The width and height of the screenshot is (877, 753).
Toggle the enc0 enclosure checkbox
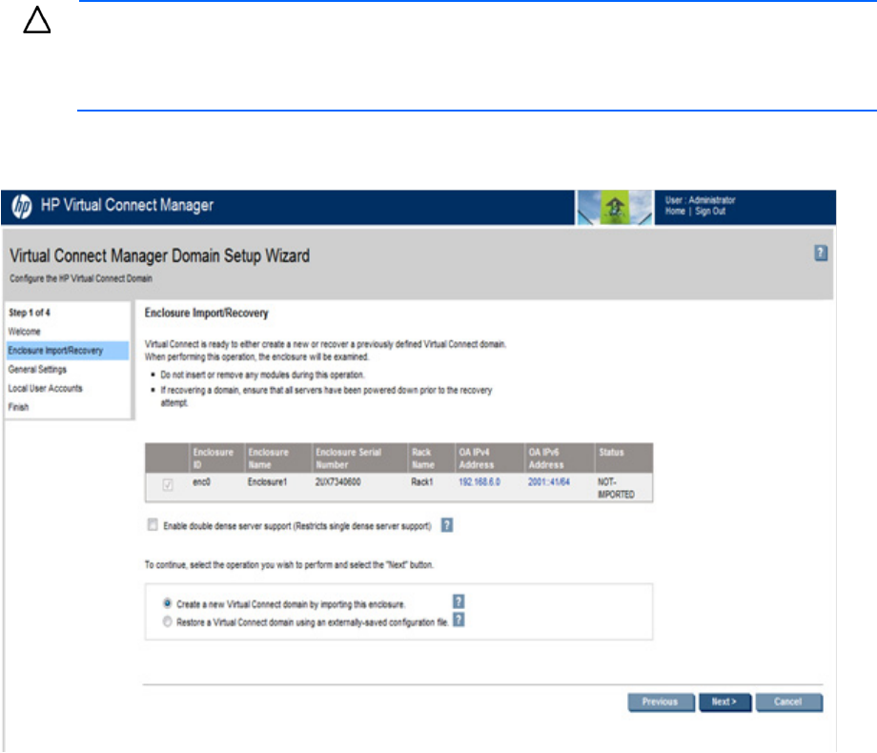[x=167, y=484]
